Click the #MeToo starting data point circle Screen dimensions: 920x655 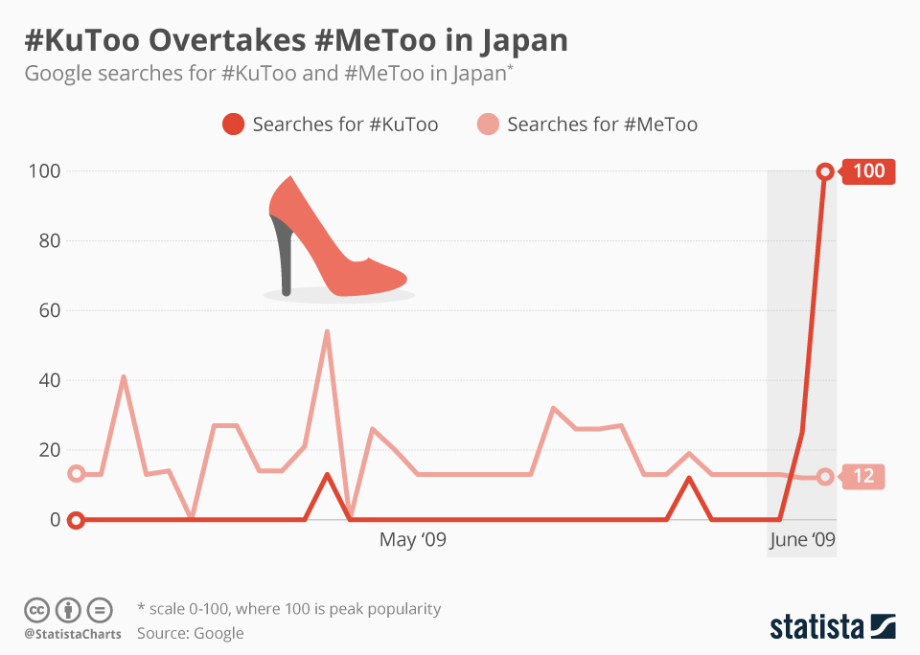[77, 474]
